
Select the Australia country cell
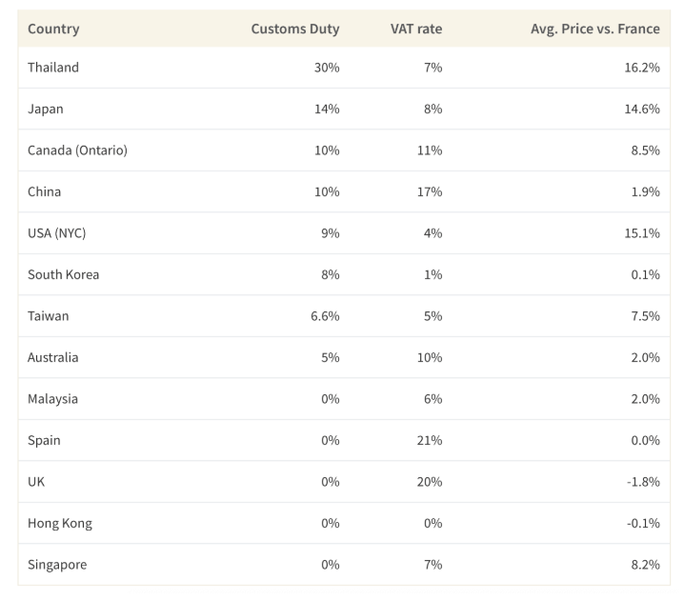53,357
